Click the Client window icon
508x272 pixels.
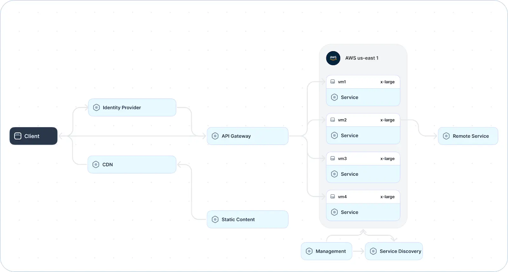18,136
